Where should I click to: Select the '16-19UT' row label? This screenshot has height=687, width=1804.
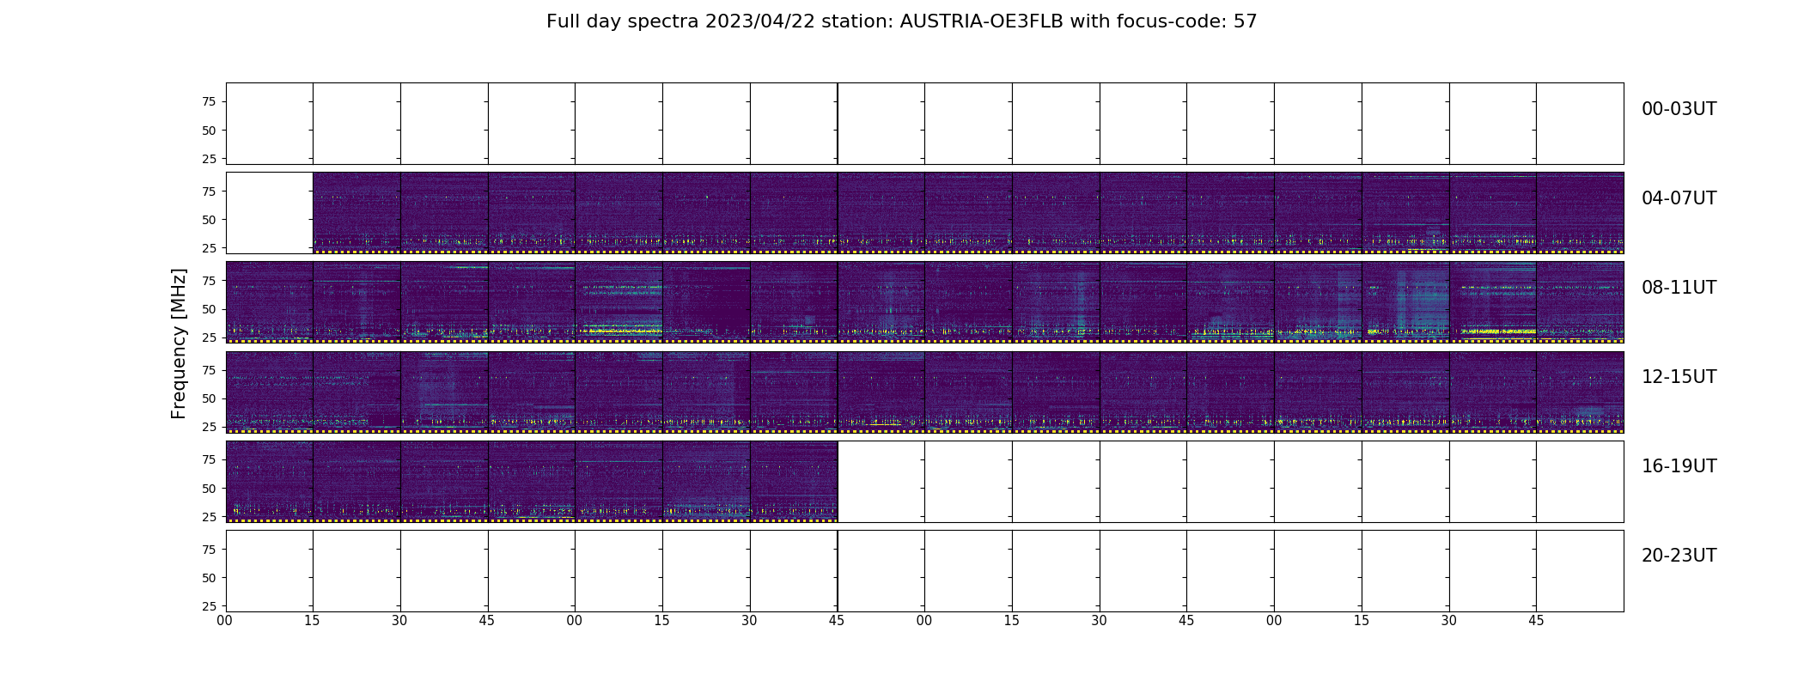tap(1679, 466)
